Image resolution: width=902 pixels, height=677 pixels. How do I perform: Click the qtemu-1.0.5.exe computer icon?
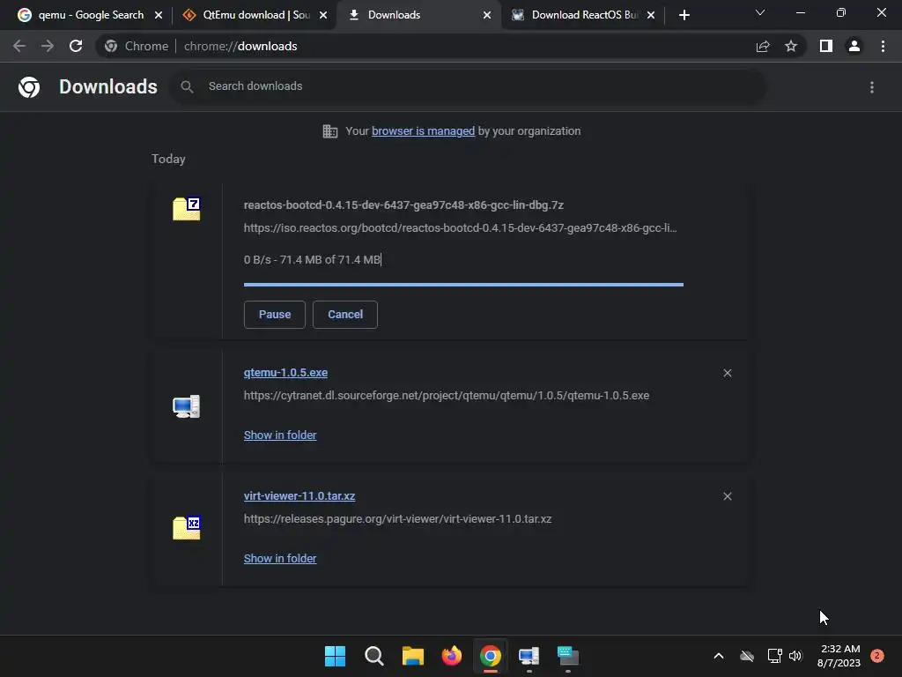click(x=187, y=406)
